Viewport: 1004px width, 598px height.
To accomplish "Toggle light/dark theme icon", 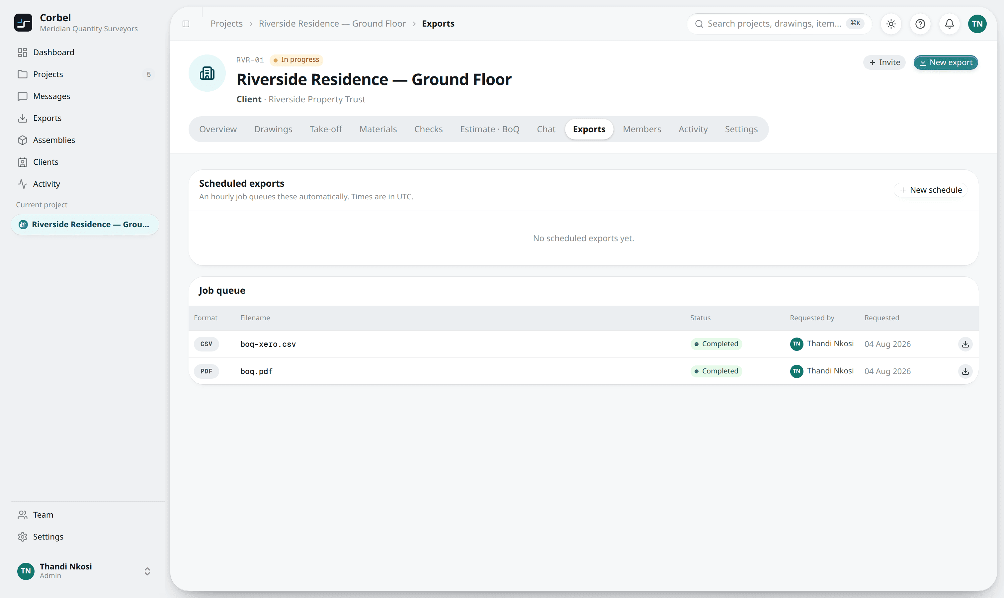I will 891,24.
